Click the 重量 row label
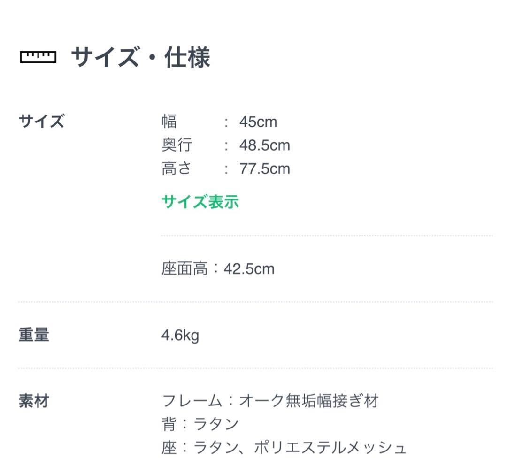Screen dimensions: 507x474 pyautogui.click(x=34, y=335)
